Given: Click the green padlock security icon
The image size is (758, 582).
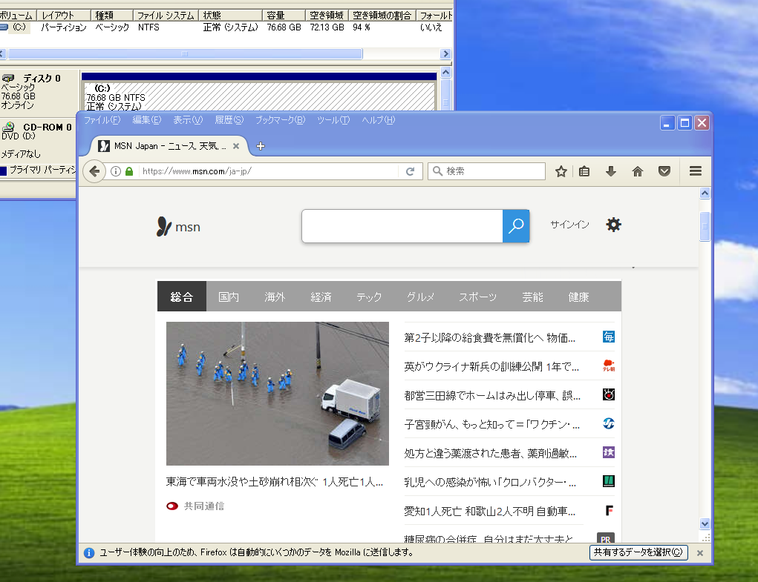Looking at the screenshot, I should (x=129, y=171).
